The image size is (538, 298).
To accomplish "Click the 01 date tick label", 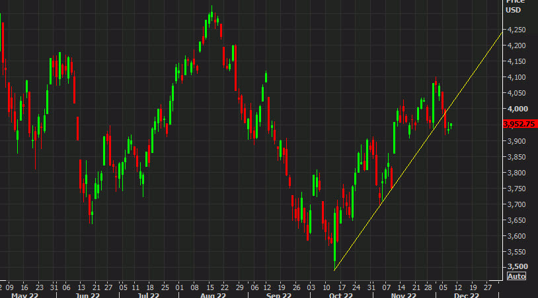I will point(180,287).
